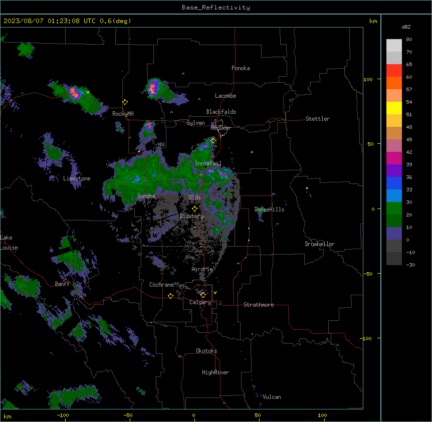Click the white asterisk marker above Limestone
This screenshot has width=432, height=422.
tap(77, 173)
